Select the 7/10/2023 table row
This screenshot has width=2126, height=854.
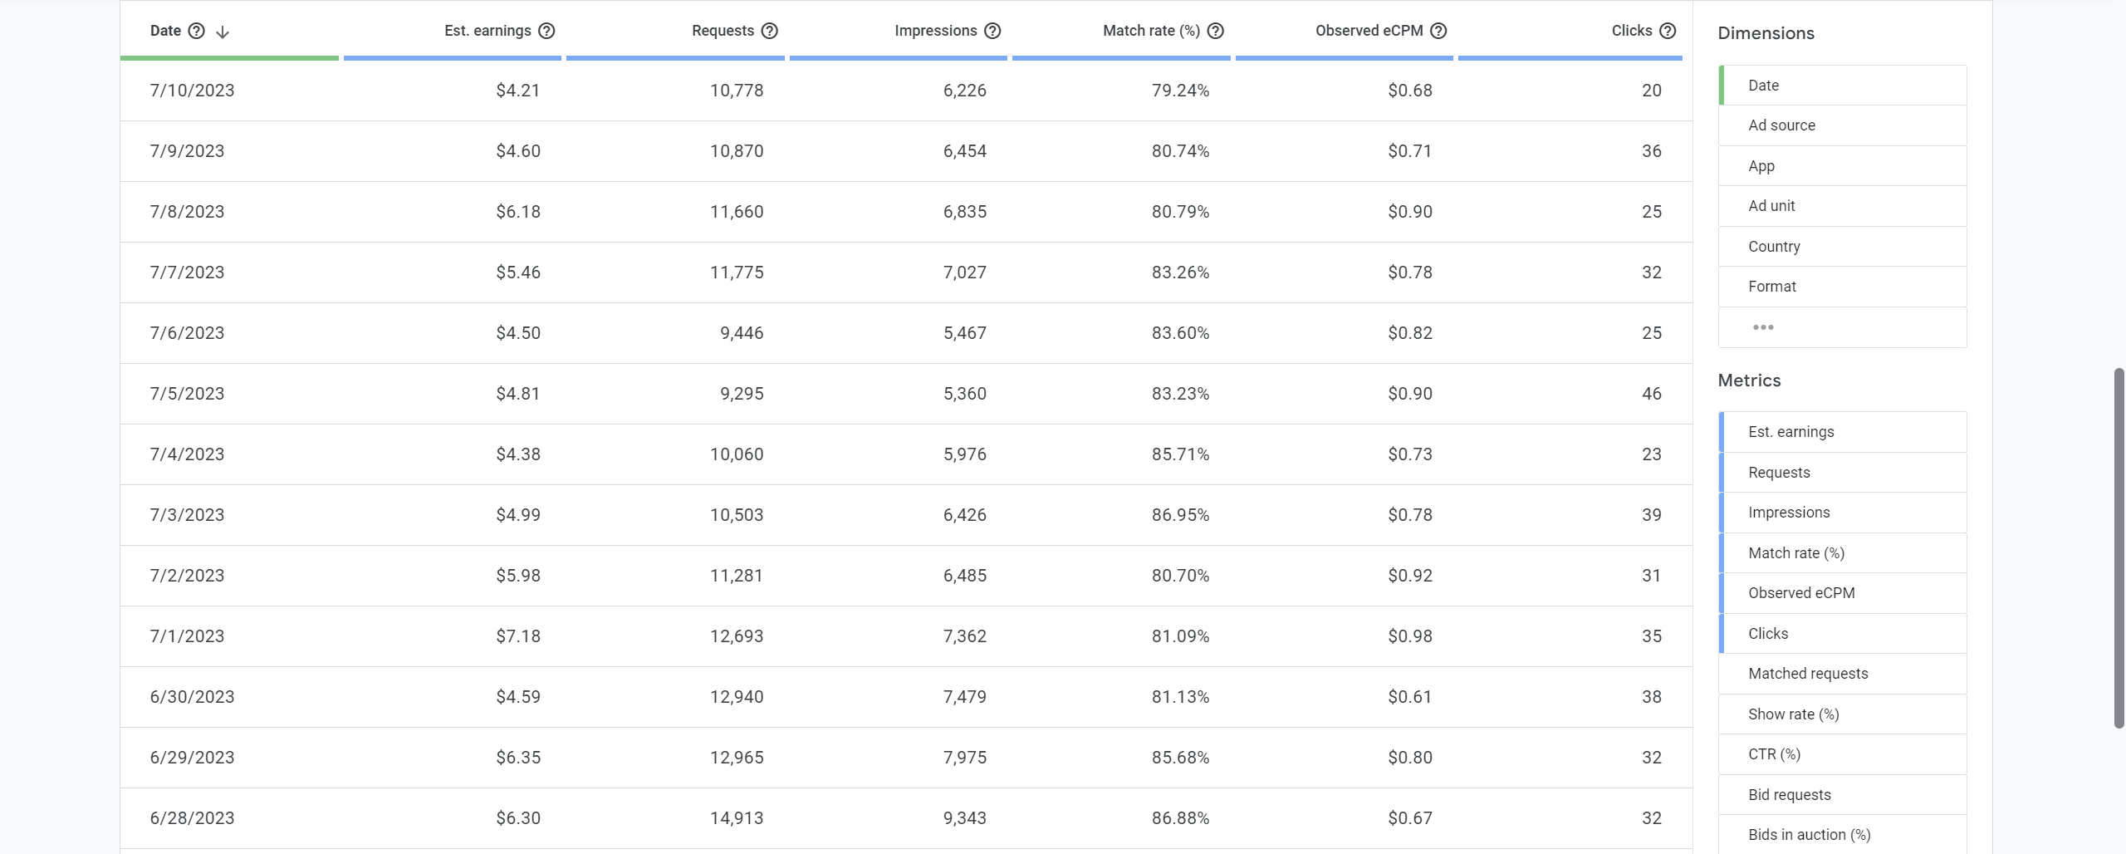(x=906, y=91)
